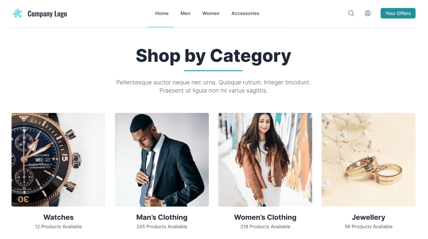The height and width of the screenshot is (239, 428).
Task: Click the puzzle piece logo icon
Action: tap(17, 14)
